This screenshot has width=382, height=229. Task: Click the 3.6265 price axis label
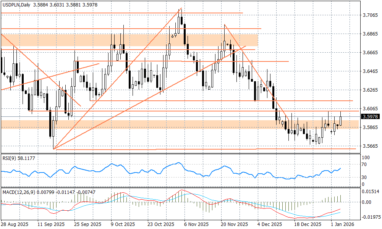[370, 90]
